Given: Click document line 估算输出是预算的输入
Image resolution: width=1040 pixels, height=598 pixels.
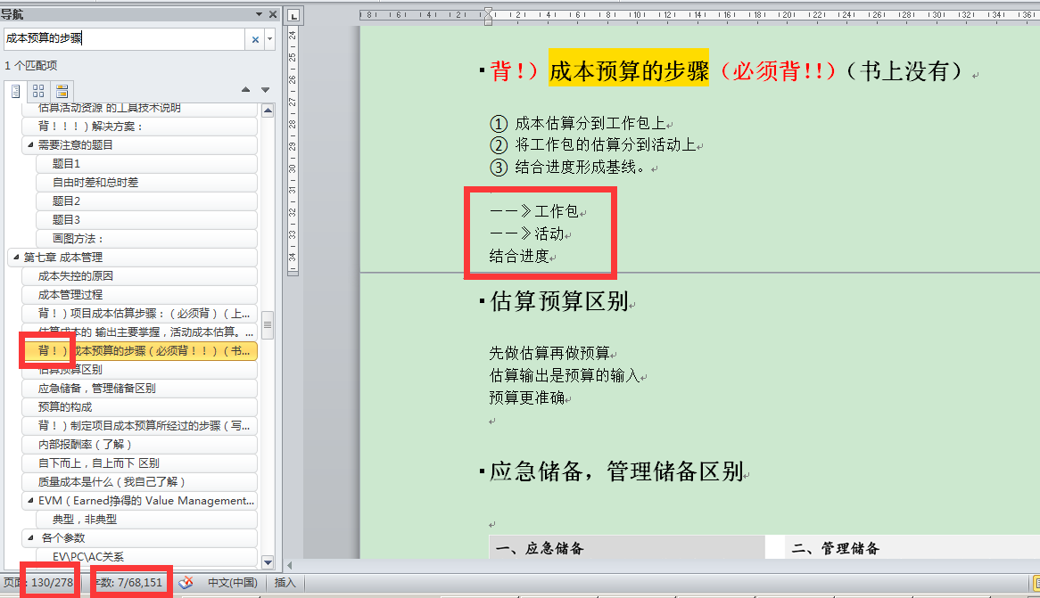Looking at the screenshot, I should pos(565,376).
